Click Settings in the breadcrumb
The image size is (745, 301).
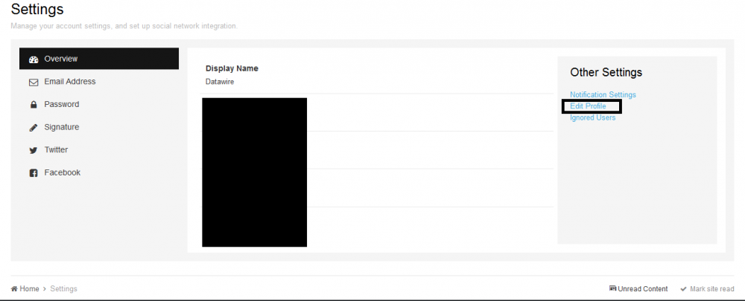tap(63, 288)
